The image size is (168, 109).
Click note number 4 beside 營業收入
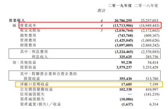pyautogui.click(x=102, y=20)
